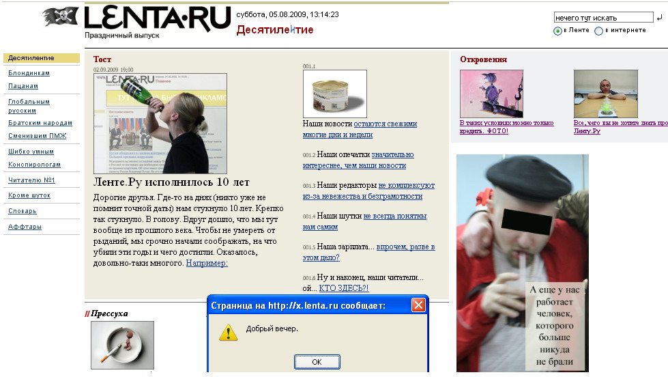
Task: Open link 'значительно интереснее, чем наши новости'
Action: click(x=358, y=160)
